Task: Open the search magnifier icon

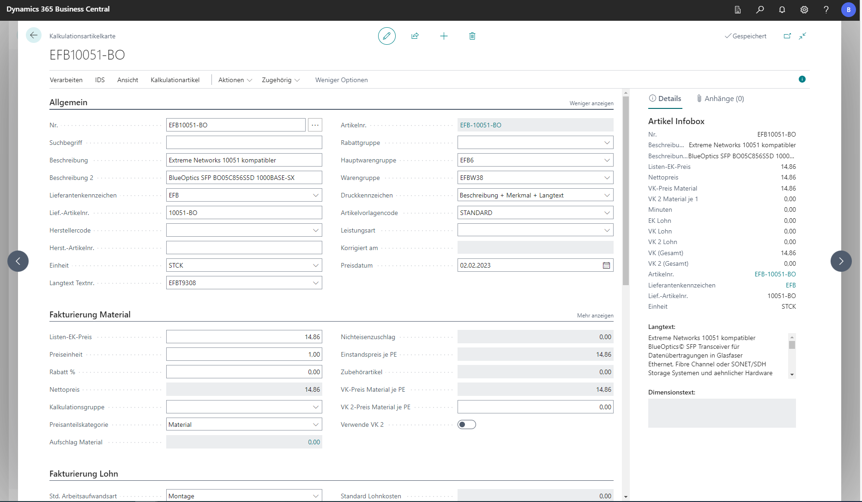Action: tap(760, 10)
